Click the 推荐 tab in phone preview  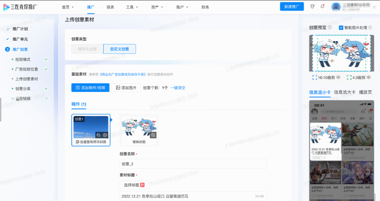click(x=324, y=119)
